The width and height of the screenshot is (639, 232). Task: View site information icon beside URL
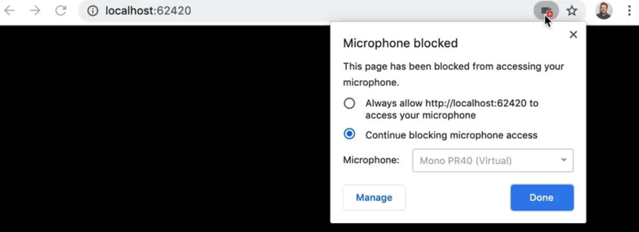click(93, 11)
